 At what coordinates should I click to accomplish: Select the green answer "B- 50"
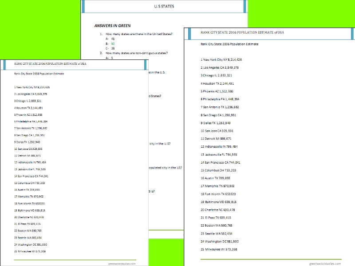tap(110, 43)
